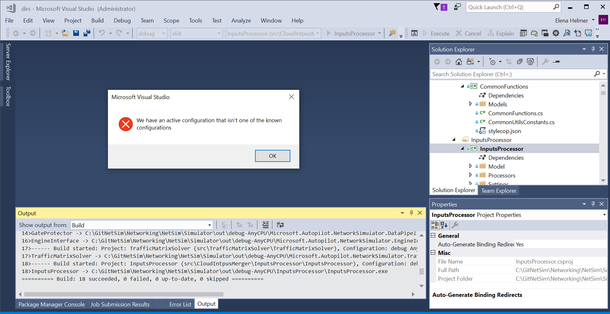Switch to Job Submission Results tab
The image size is (610, 314).
(x=120, y=304)
